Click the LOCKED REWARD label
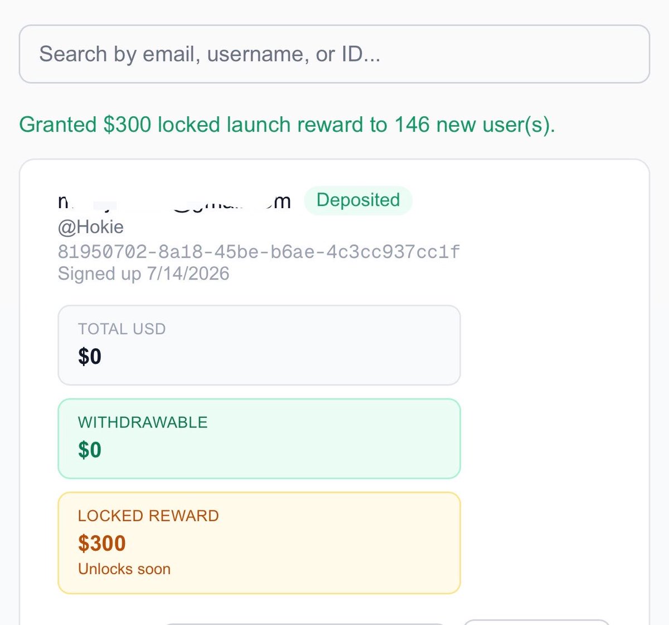The image size is (669, 625). click(x=148, y=516)
